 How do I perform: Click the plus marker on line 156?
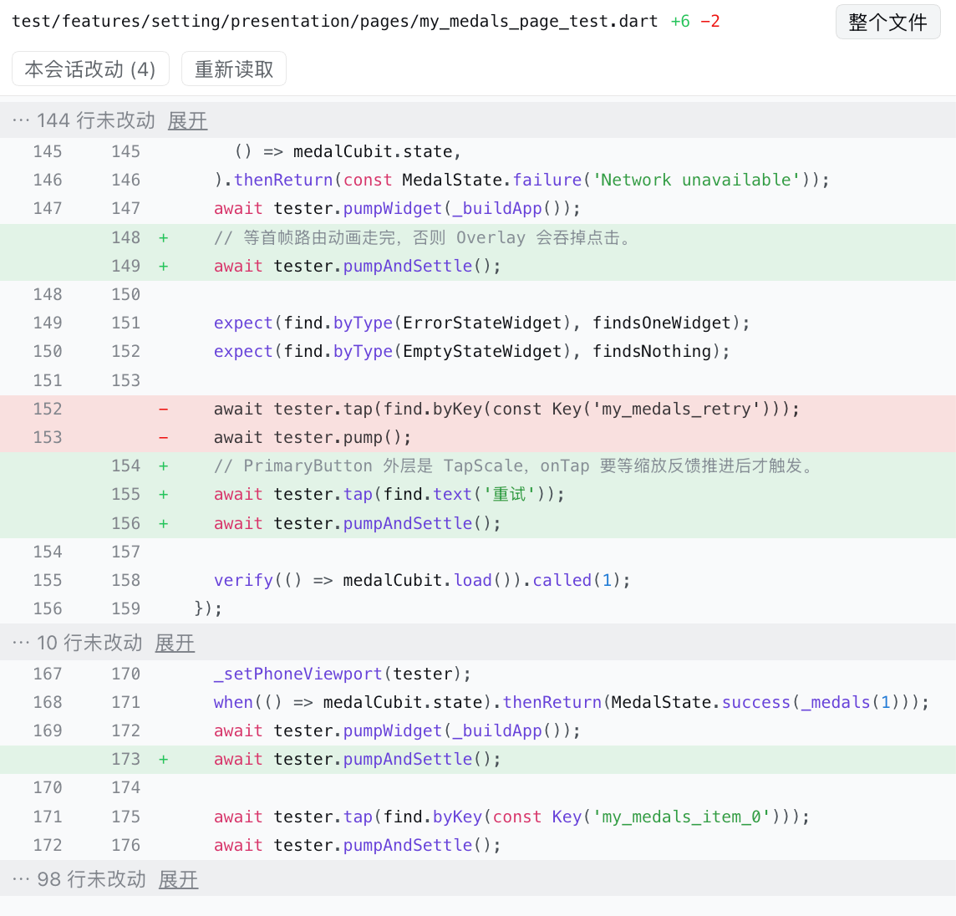click(164, 523)
